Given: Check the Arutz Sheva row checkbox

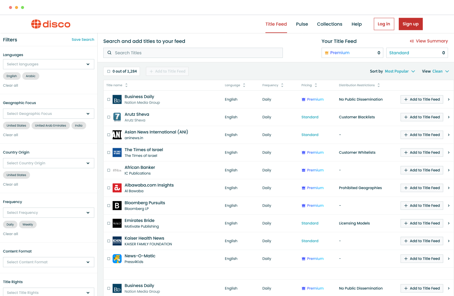Looking at the screenshot, I should click(109, 117).
